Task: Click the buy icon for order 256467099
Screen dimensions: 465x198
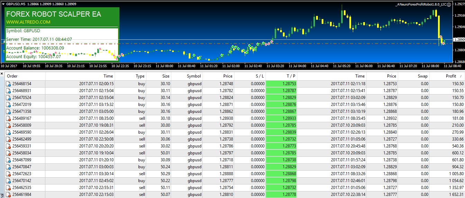Action: (8, 160)
